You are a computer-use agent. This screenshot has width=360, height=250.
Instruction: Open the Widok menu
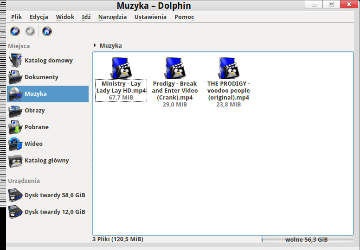point(65,17)
